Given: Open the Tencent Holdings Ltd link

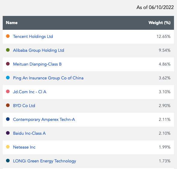Looking at the screenshot, I should pos(33,36).
